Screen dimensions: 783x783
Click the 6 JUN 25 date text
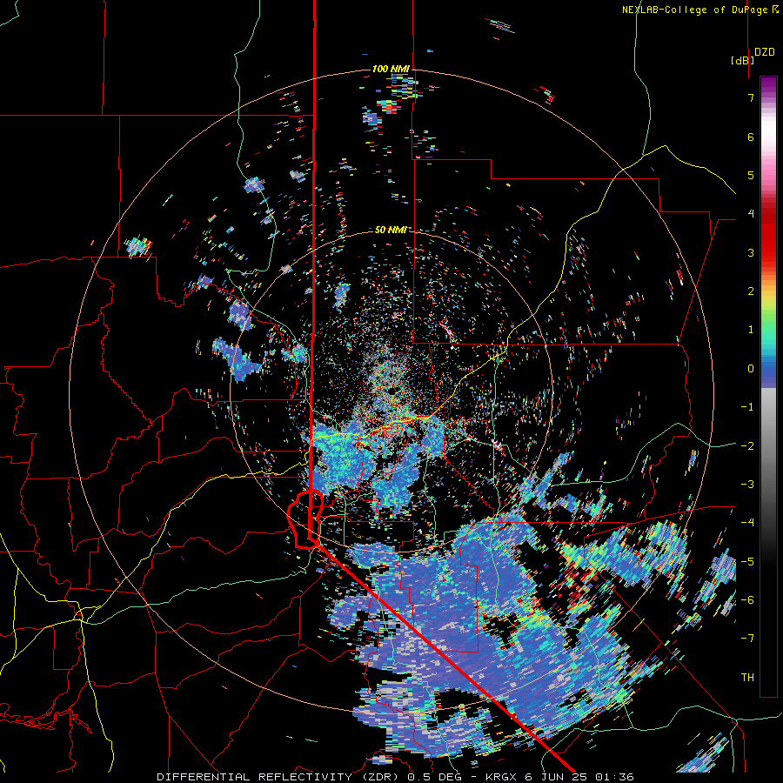tap(556, 777)
